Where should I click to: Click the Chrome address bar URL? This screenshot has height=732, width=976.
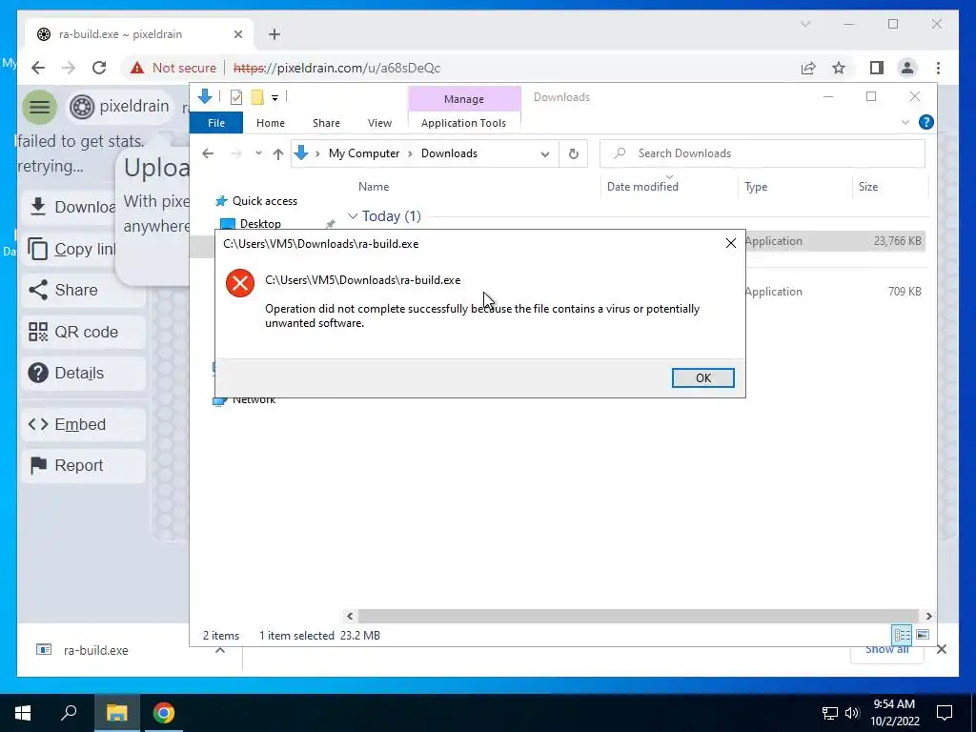click(x=336, y=68)
